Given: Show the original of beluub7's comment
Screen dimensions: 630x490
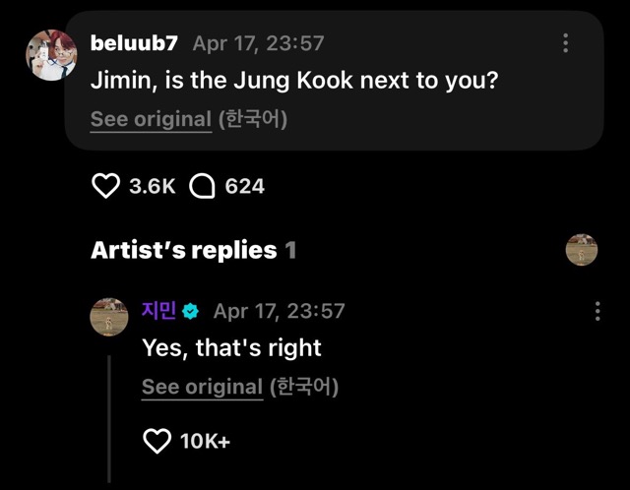Looking at the screenshot, I should (151, 119).
